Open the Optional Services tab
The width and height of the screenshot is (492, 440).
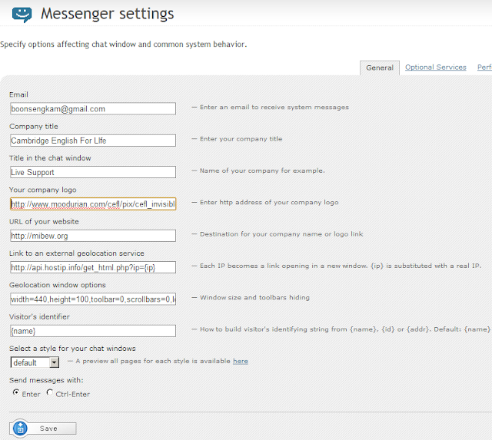pyautogui.click(x=436, y=67)
